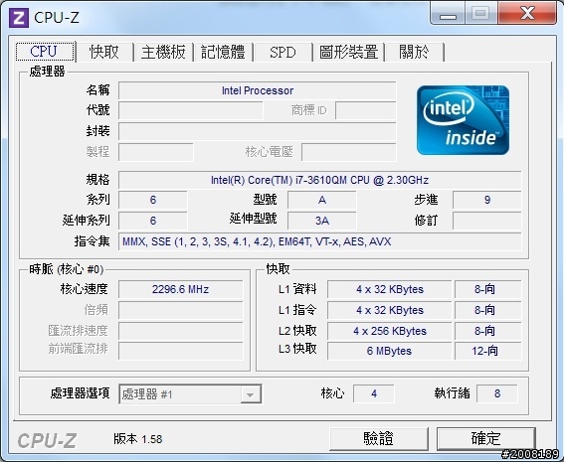
Task: Select the CPU tab
Action: click(x=45, y=52)
